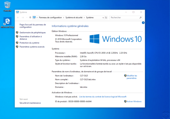
Task: Click Windows n'est pas activé text
Action: pos(66,97)
